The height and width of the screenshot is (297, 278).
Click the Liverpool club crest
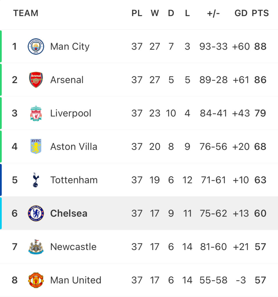point(36,113)
